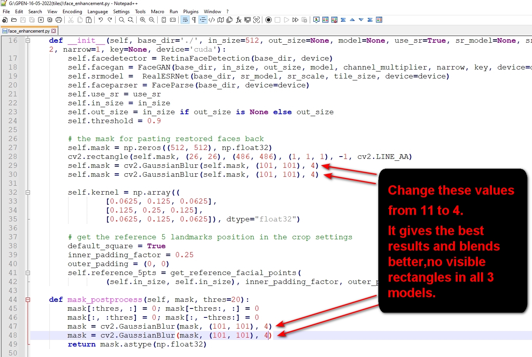Image resolution: width=532 pixels, height=357 pixels.
Task: Open the Function List panel icon
Action: click(238, 19)
